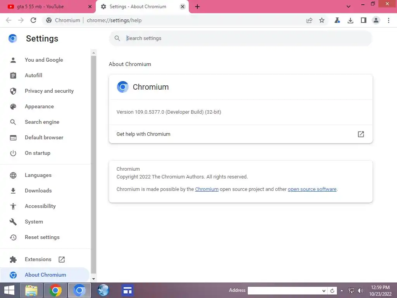The height and width of the screenshot is (298, 397).
Task: Open Accessibility settings
Action: [40, 206]
